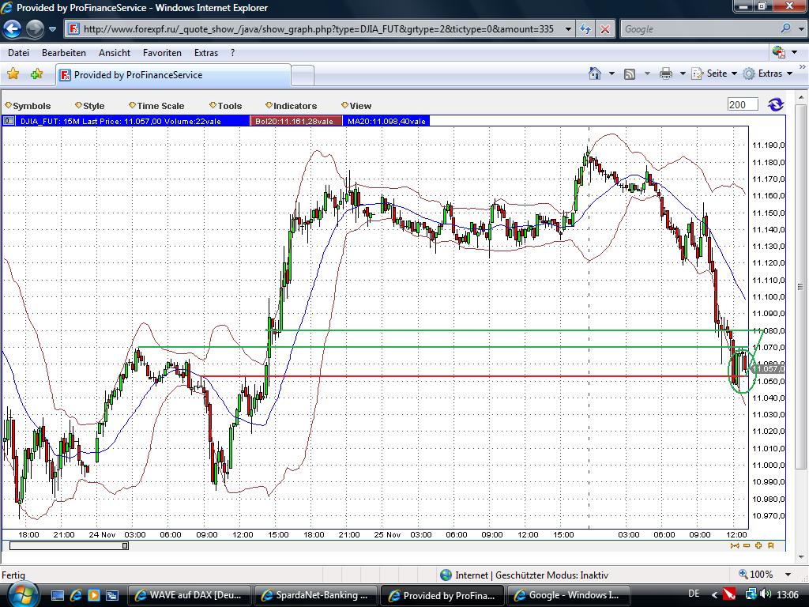Click the flag icon below the chart

(x=769, y=545)
